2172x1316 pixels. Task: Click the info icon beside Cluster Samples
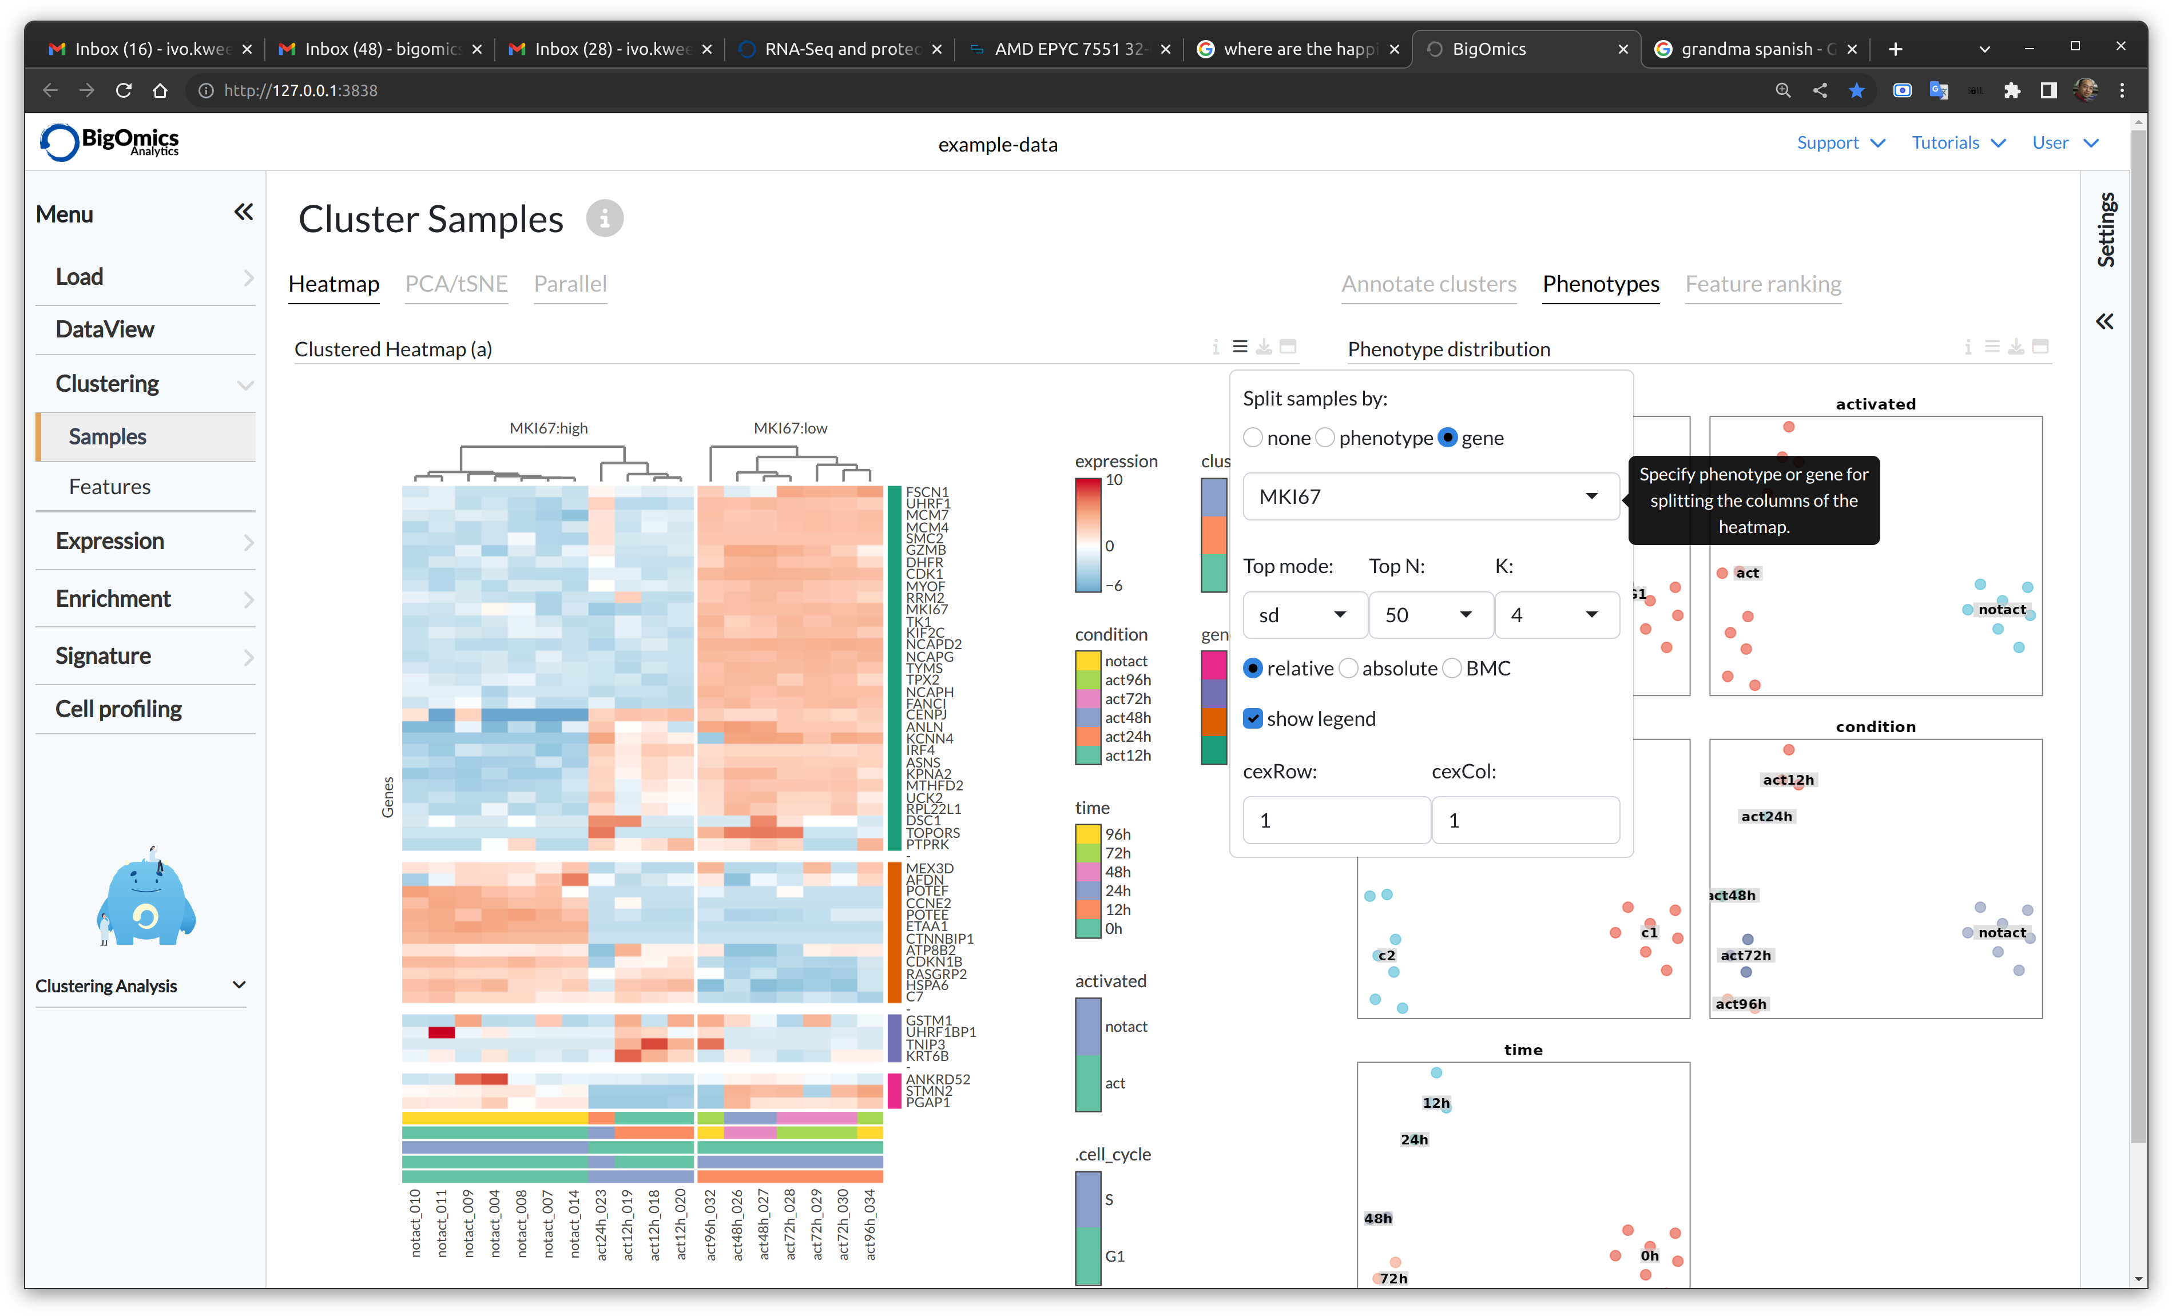tap(605, 218)
